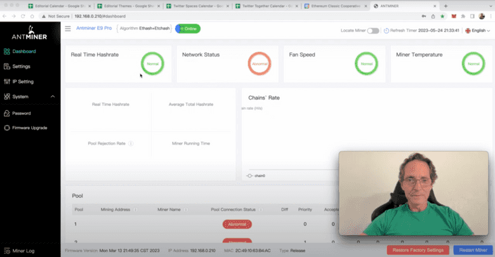Viewport: 495px width, 257px height.
Task: Open the Settings page in sidebar
Action: click(x=20, y=67)
